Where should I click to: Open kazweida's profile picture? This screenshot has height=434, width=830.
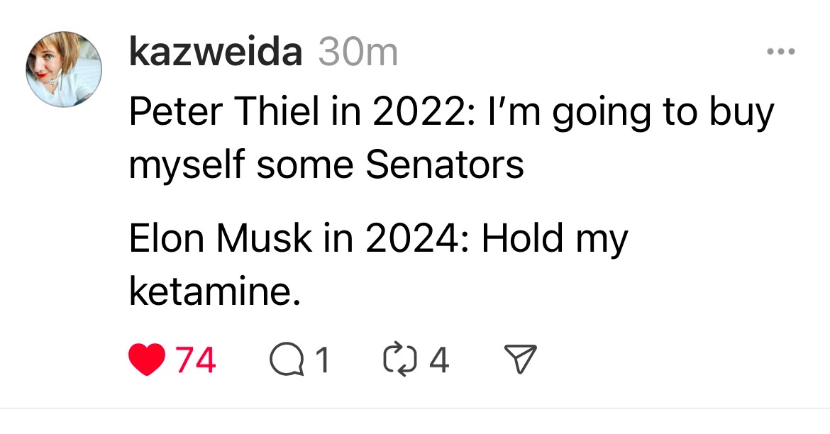64,69
